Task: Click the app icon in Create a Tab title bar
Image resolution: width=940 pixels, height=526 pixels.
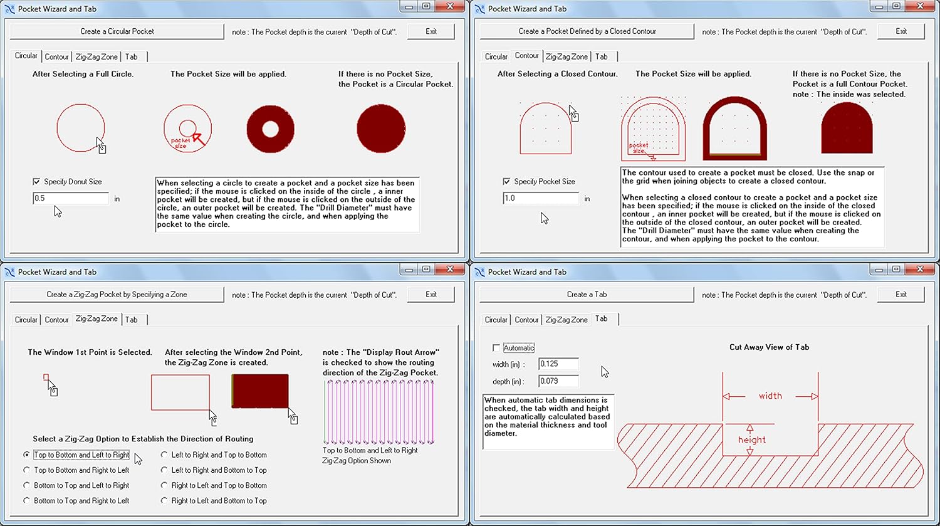Action: click(479, 272)
